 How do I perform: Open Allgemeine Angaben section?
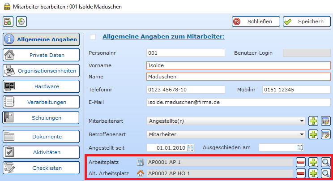coord(41,39)
